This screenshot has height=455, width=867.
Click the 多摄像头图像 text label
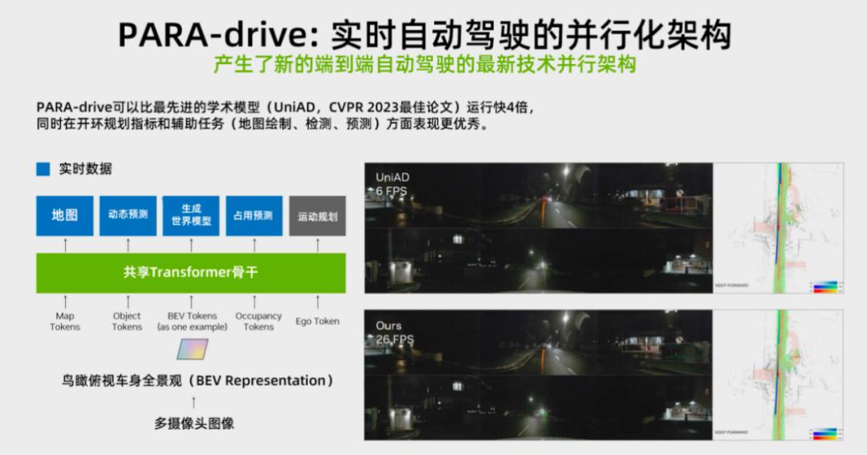tap(194, 424)
